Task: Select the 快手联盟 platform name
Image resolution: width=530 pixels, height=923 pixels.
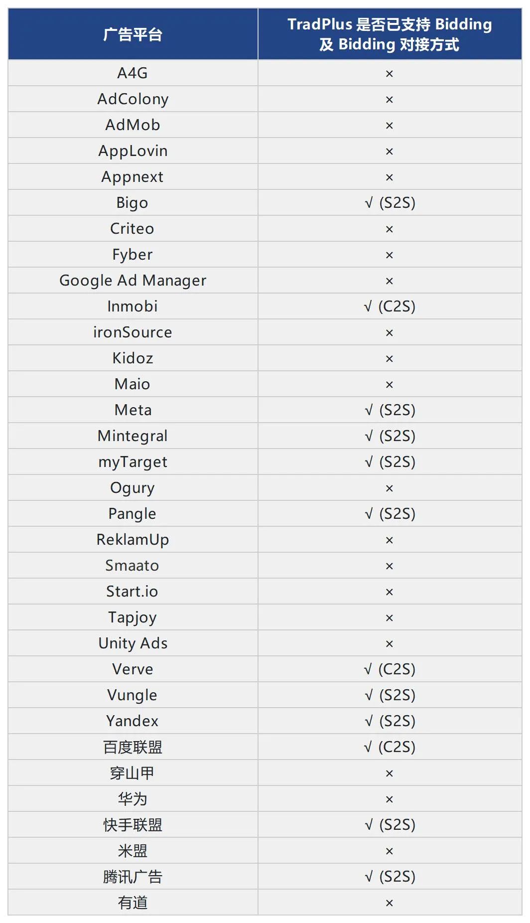Action: 132,825
